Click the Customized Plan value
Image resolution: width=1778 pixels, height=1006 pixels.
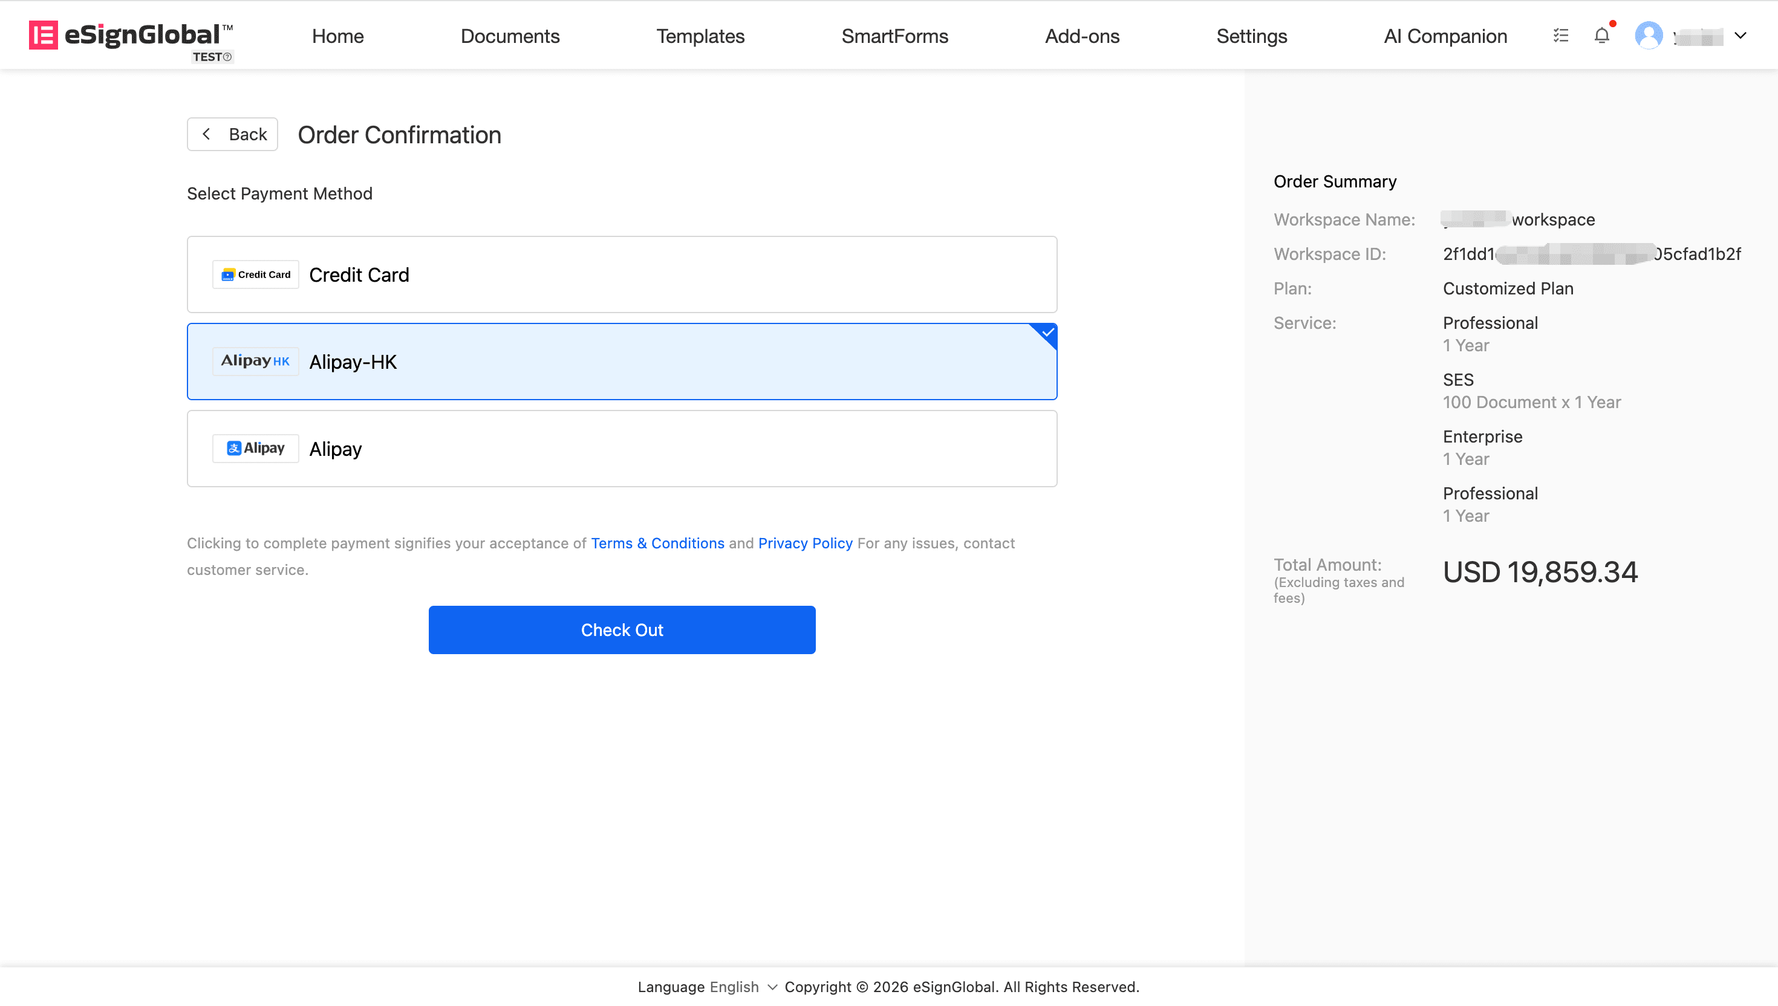click(1508, 289)
